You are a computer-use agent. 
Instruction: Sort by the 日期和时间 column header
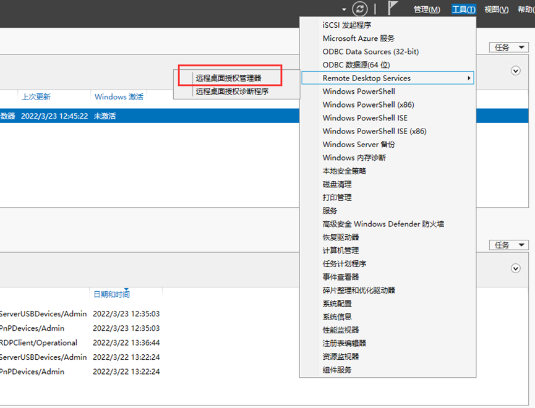(111, 294)
